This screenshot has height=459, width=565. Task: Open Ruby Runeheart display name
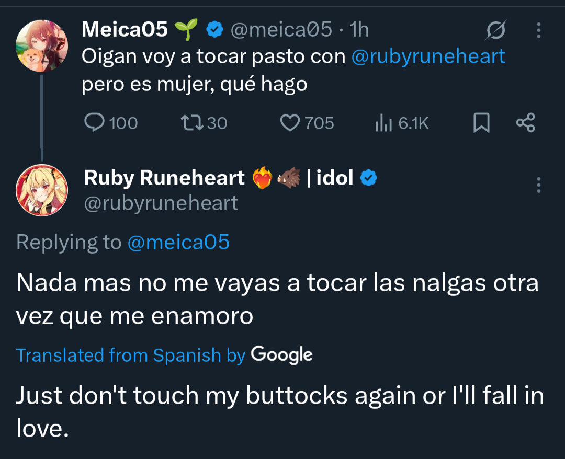pyautogui.click(x=164, y=178)
